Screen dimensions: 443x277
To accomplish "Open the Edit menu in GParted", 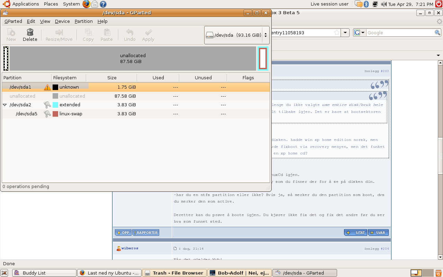I will [x=31, y=21].
